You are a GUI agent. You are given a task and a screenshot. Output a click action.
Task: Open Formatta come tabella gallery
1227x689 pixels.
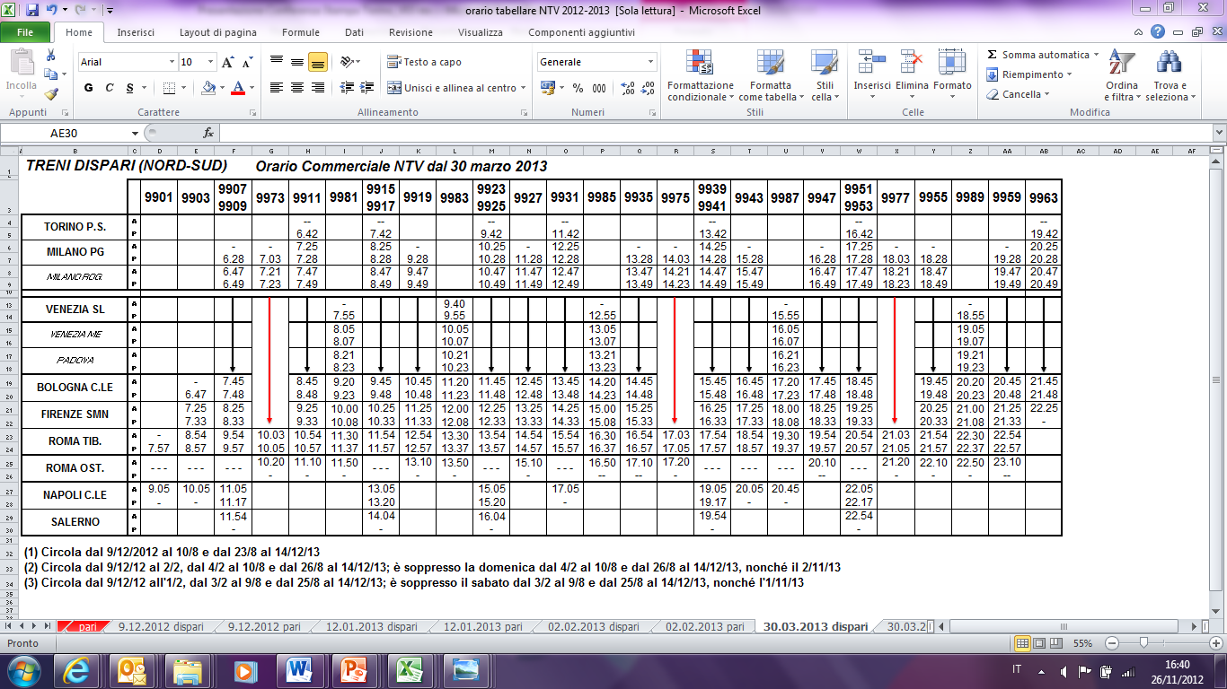[x=770, y=75]
